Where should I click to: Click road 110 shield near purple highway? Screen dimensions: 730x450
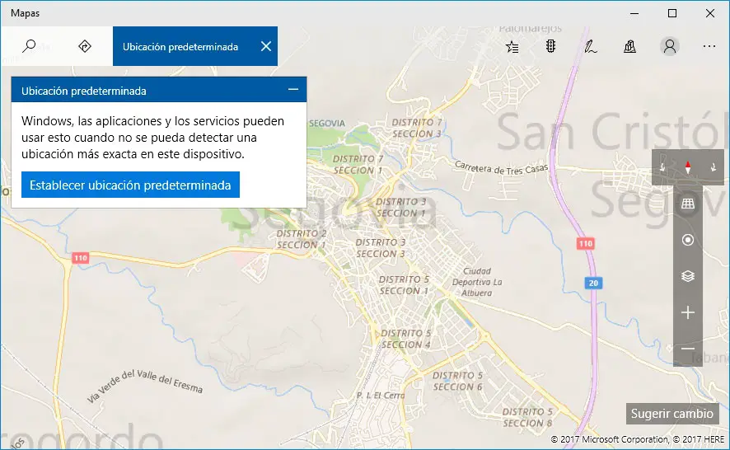point(586,243)
